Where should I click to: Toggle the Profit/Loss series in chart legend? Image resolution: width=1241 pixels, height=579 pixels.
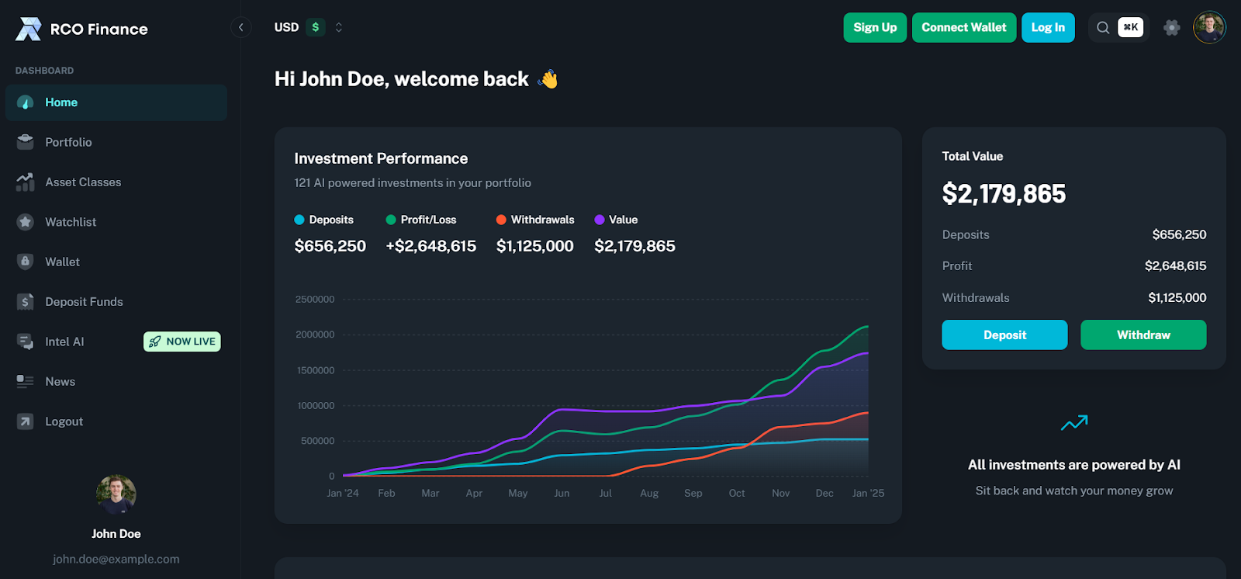(421, 220)
